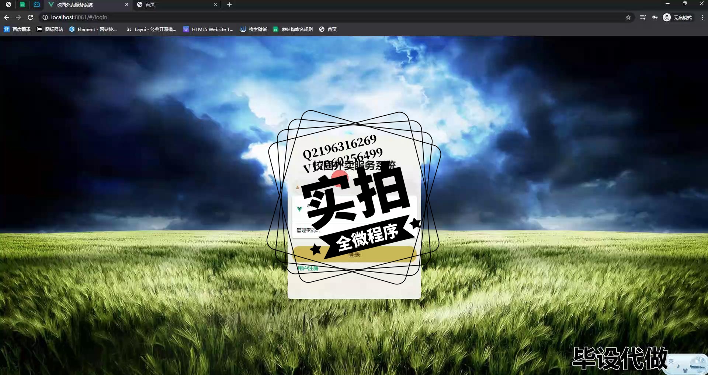Viewport: 708px width, 375px height.
Task: Select the first pinned tab icon
Action: click(x=8, y=4)
